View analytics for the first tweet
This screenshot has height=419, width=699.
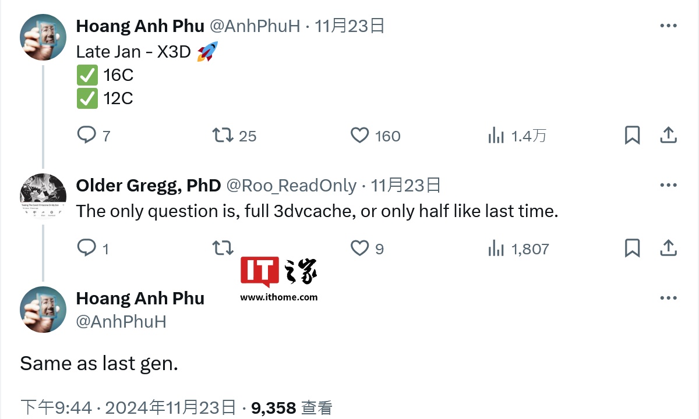(496, 136)
